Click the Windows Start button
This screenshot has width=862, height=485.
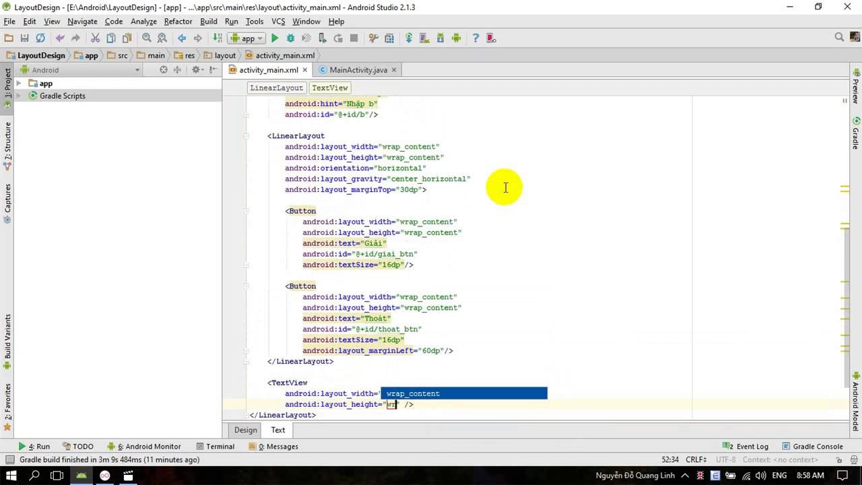[12, 475]
